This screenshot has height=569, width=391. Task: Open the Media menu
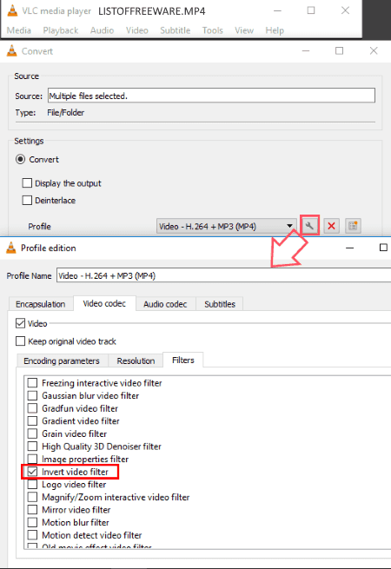click(x=19, y=30)
